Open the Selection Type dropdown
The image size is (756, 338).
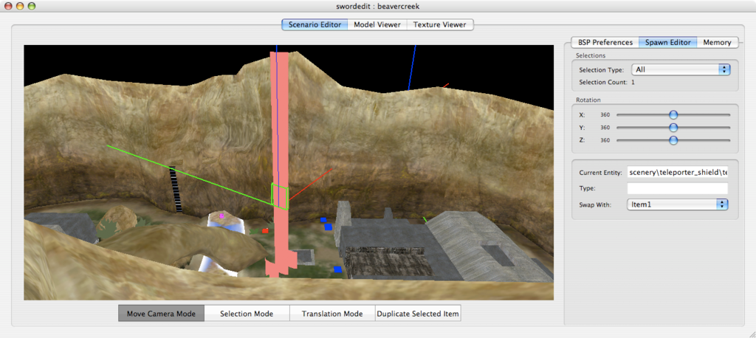(681, 69)
